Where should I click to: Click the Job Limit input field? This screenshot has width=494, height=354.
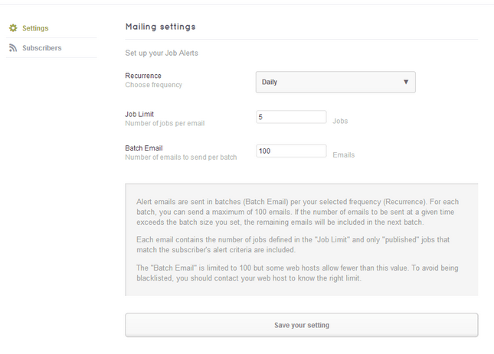pyautogui.click(x=291, y=117)
